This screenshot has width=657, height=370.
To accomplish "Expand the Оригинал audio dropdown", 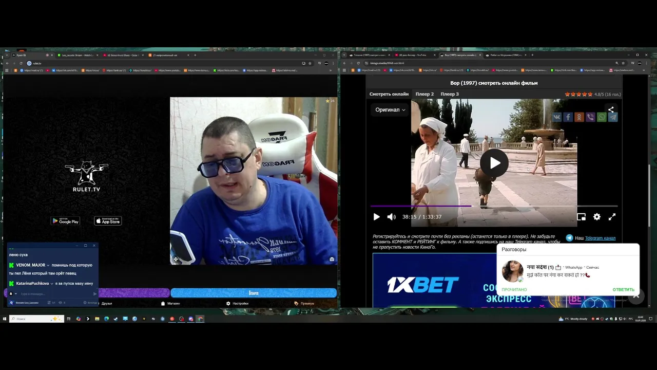I will pos(390,109).
